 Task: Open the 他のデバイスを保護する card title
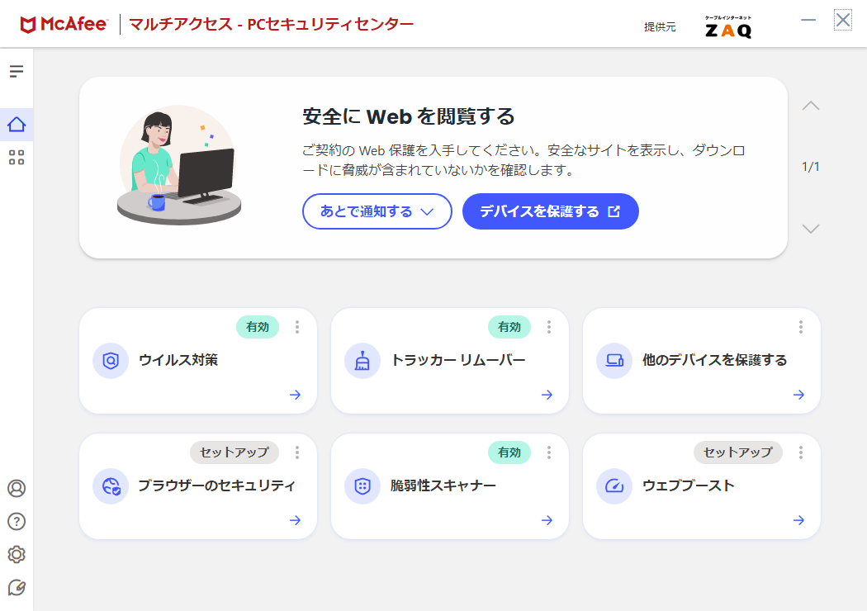click(714, 360)
